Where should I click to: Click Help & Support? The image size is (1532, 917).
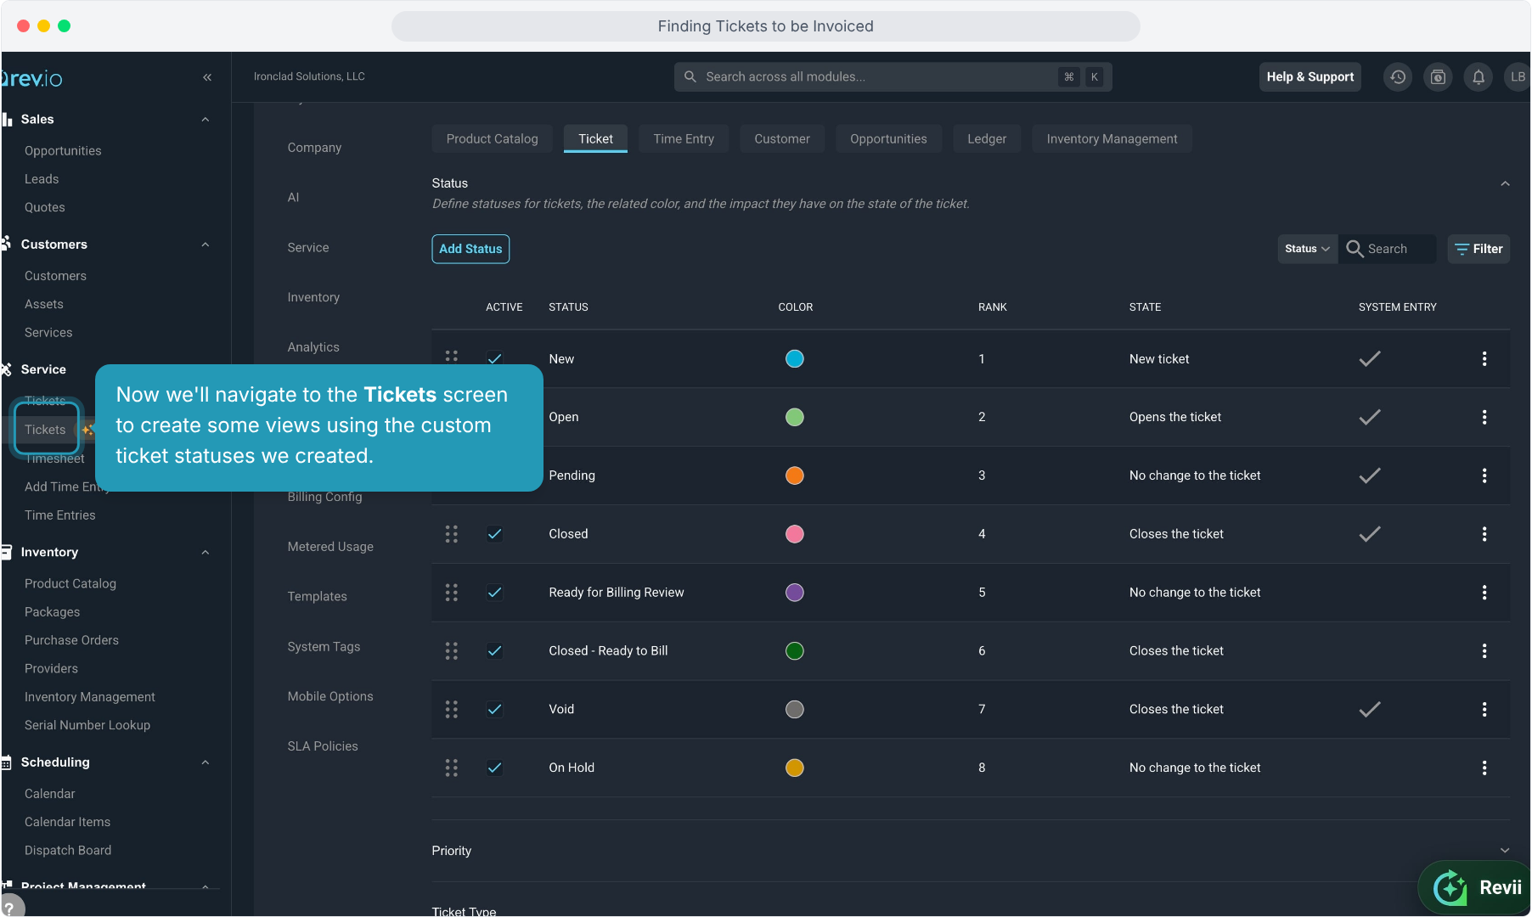(x=1310, y=76)
